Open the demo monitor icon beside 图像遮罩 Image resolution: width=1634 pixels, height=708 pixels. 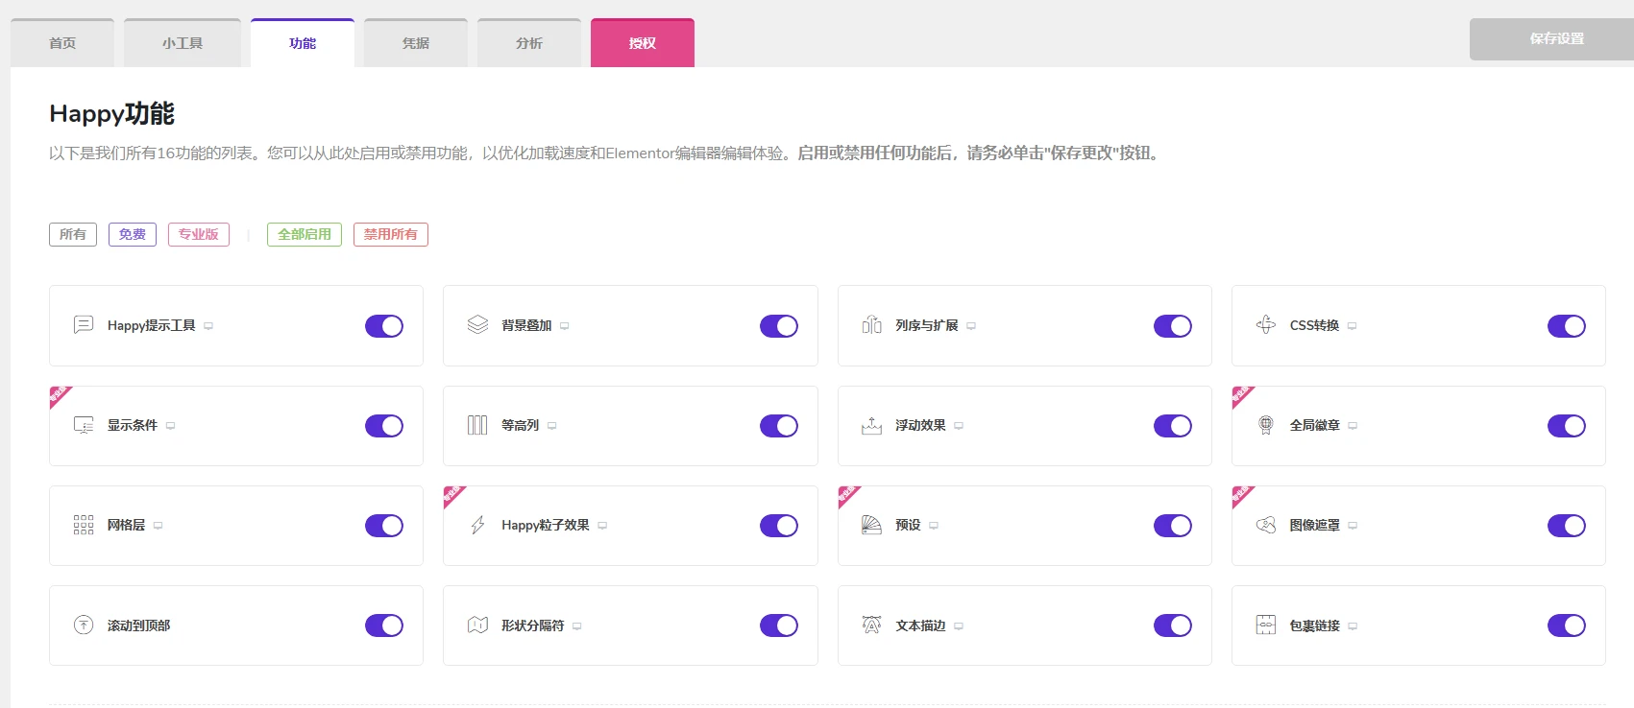tap(1353, 526)
